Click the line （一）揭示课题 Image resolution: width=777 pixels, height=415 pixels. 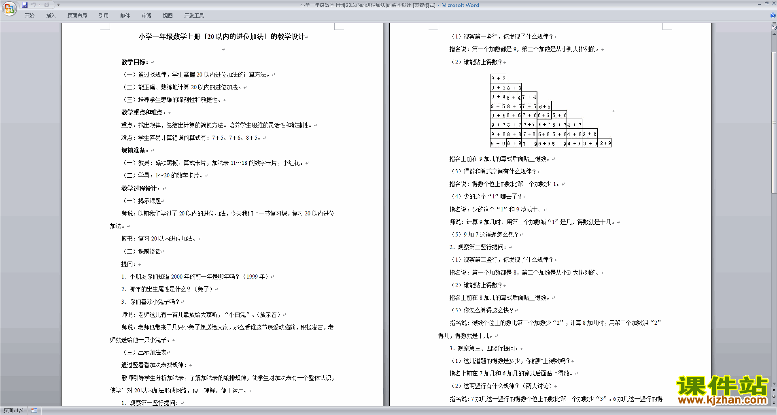click(x=141, y=201)
